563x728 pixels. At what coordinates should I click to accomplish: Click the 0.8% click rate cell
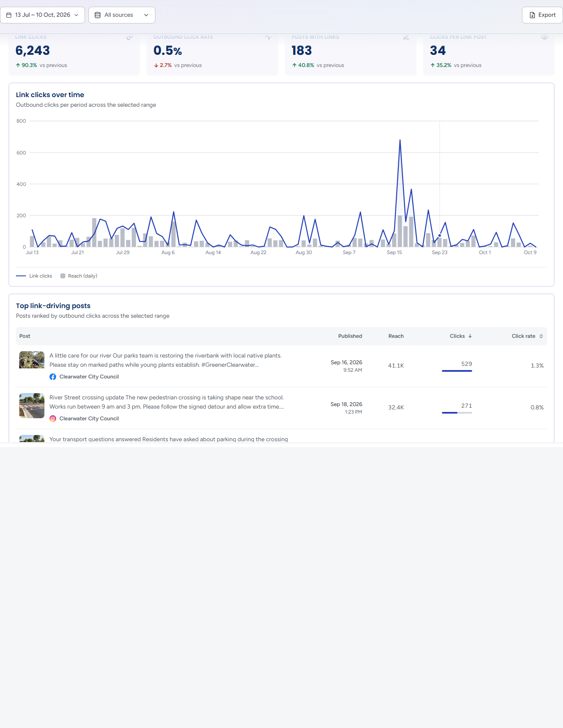[x=537, y=407]
